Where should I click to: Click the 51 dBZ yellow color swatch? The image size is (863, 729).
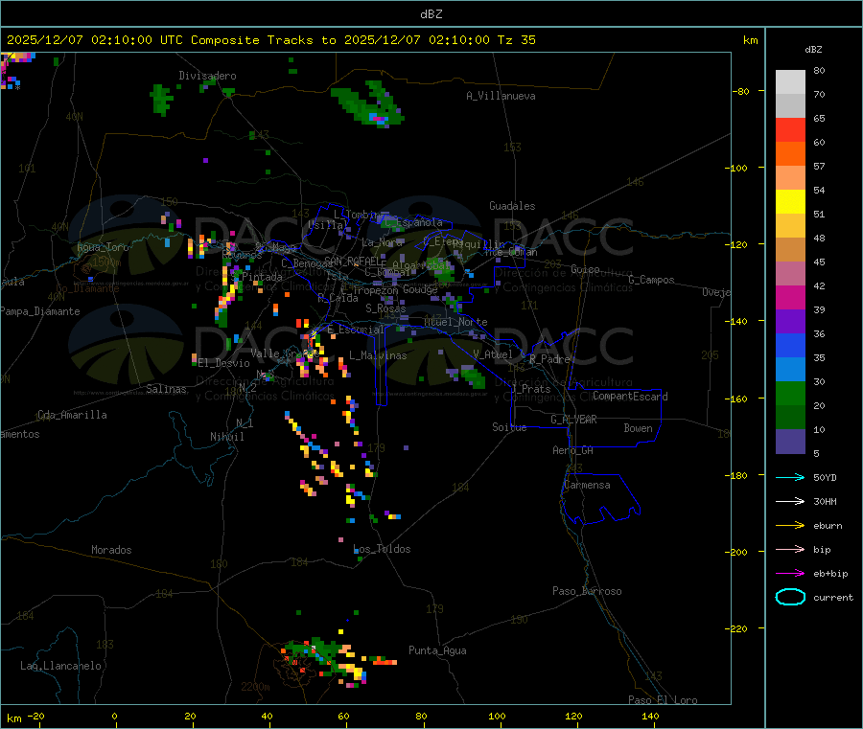tap(790, 202)
